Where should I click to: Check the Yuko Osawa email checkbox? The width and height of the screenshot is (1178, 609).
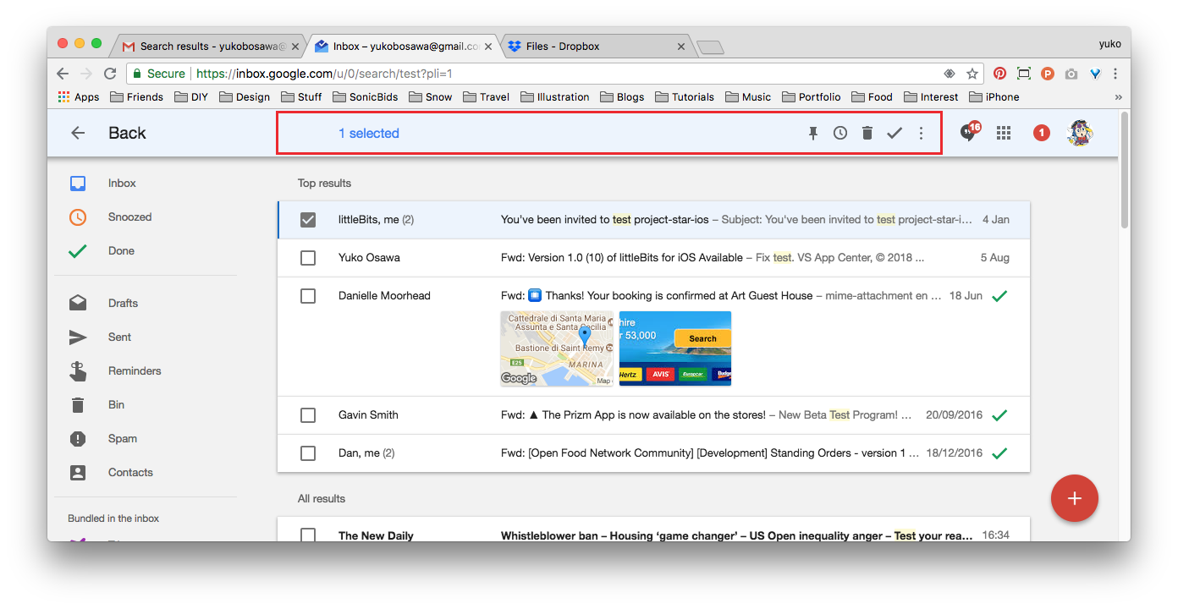(308, 258)
